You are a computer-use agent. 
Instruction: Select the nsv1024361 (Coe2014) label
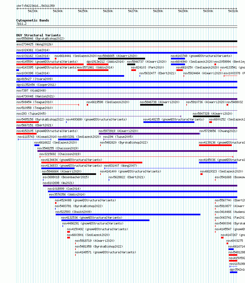point(33,50)
